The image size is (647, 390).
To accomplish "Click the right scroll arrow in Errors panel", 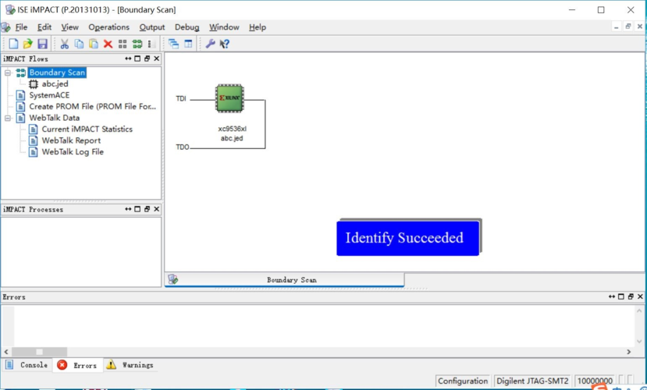I will point(628,352).
